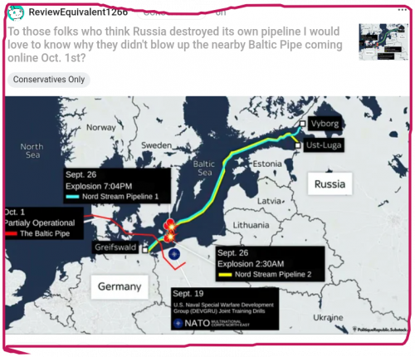Viewport: 415px width, 357px height.
Task: Click the North Sea label
Action: (32, 151)
